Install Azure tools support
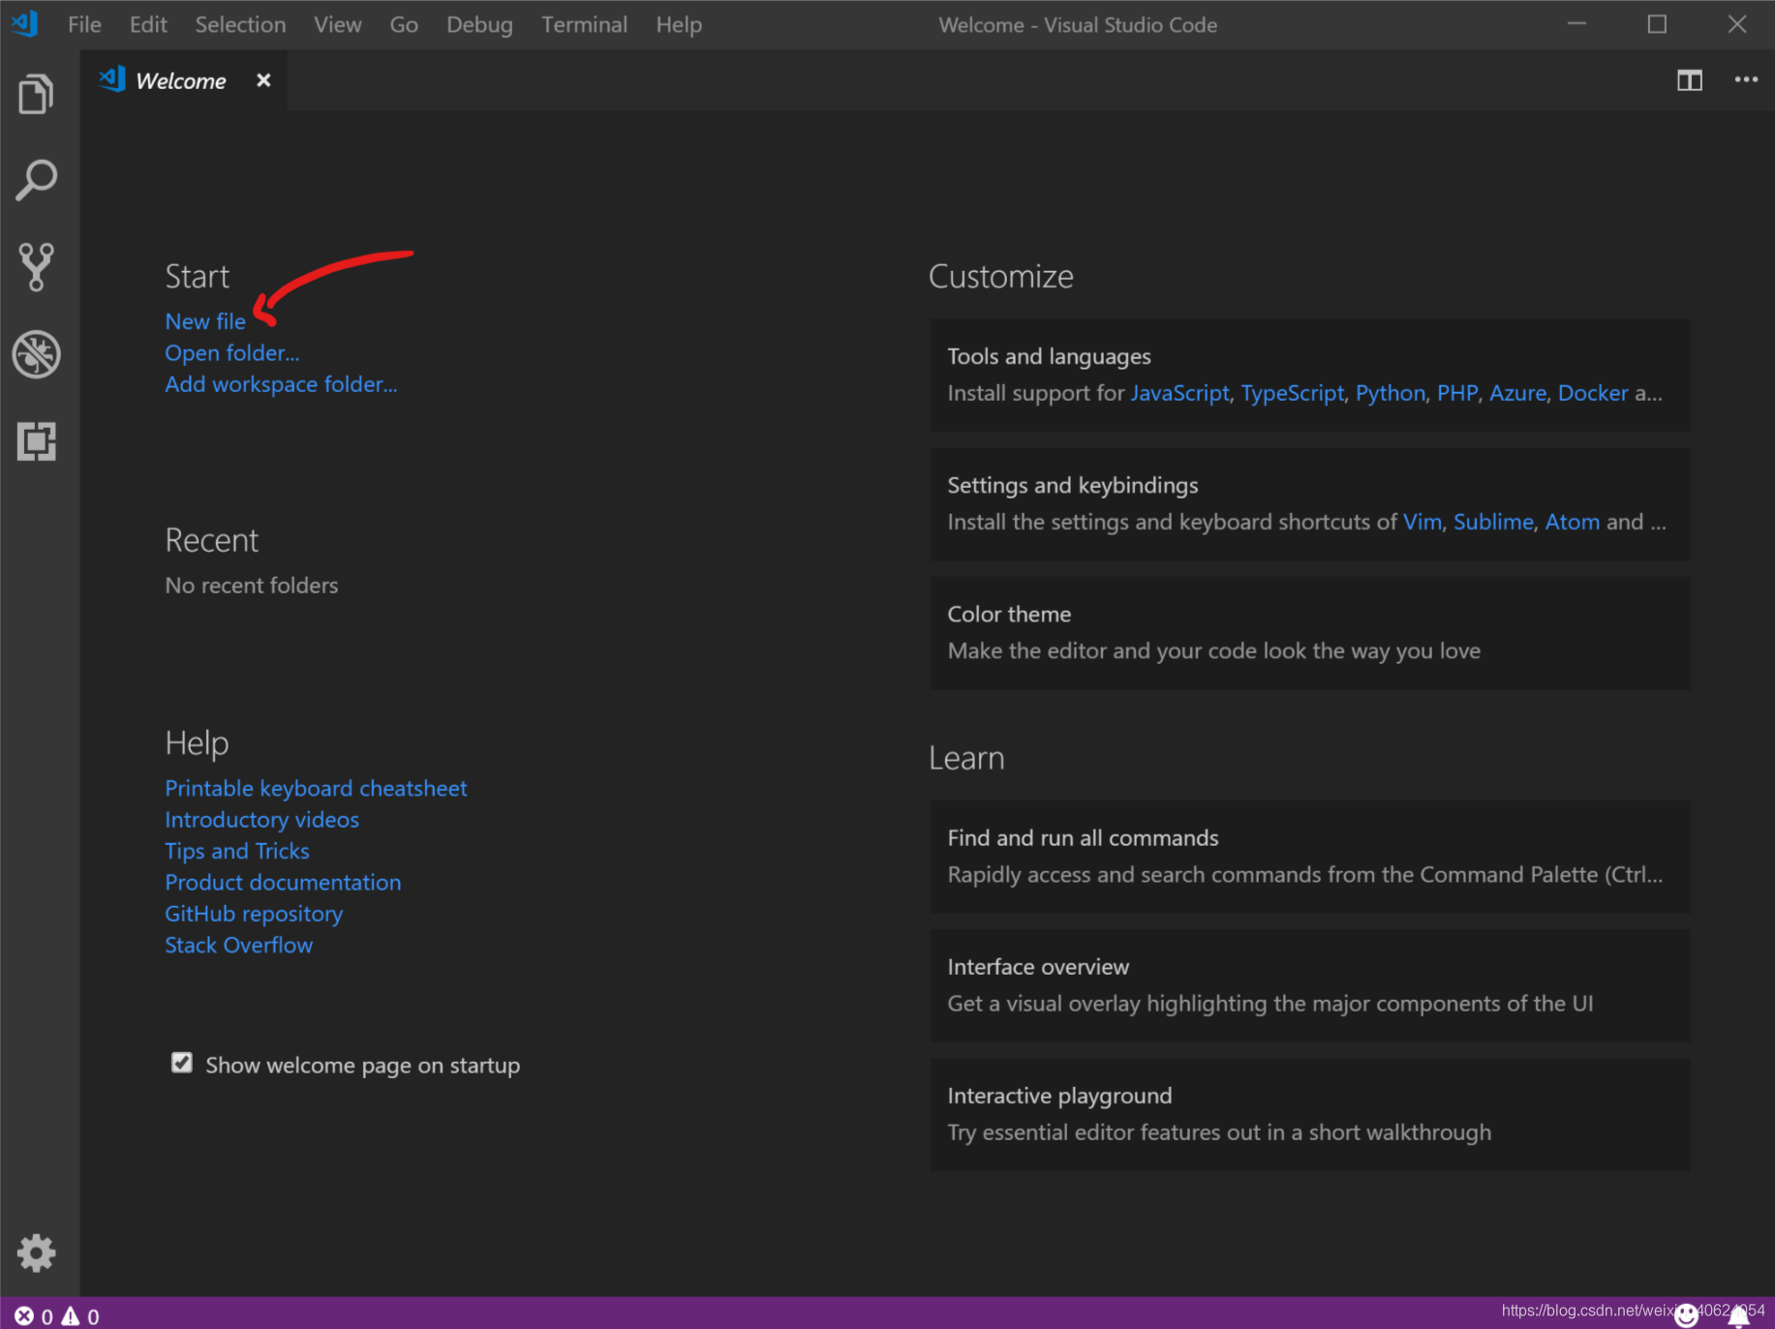This screenshot has width=1775, height=1329. 1517,393
